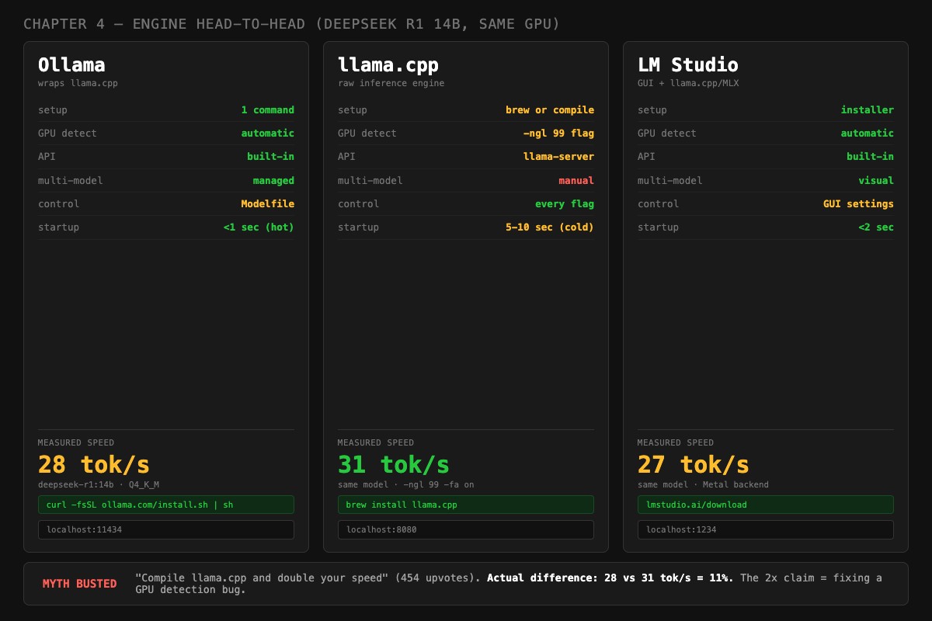Select the 'raw inference engine' subtitle
Viewport: 932px width, 621px height.
click(x=391, y=83)
